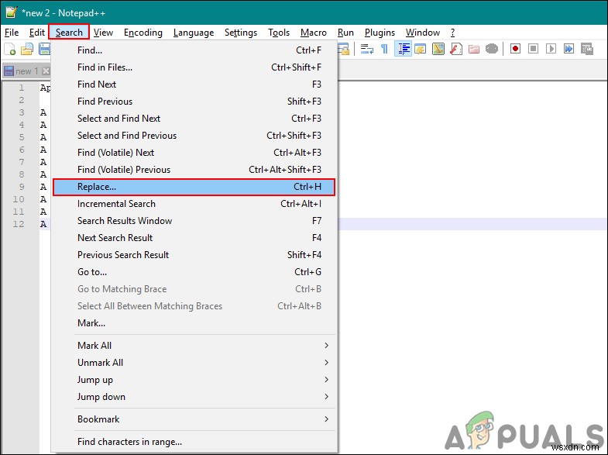Open the Function List icon
608x455 pixels.
pyautogui.click(x=456, y=49)
